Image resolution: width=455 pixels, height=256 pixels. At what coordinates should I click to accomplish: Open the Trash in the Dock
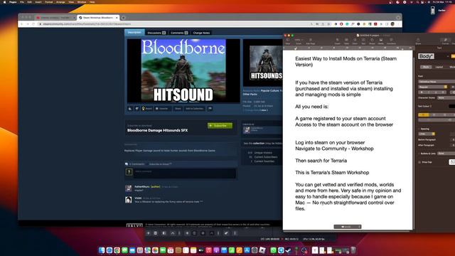point(353,250)
